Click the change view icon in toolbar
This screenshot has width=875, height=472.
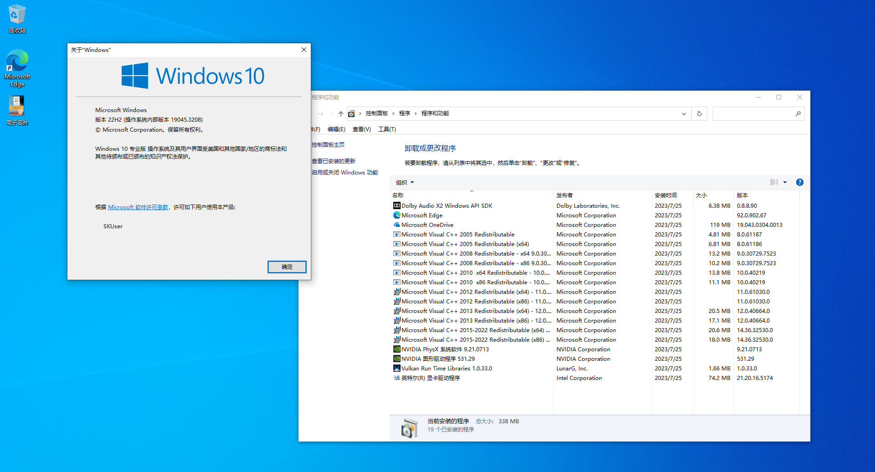pos(774,182)
